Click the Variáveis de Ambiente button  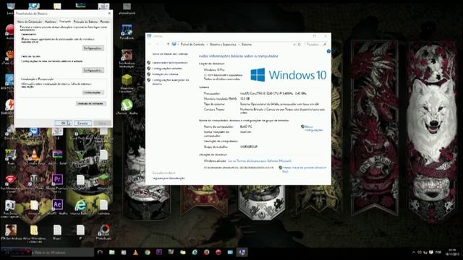pyautogui.click(x=91, y=103)
